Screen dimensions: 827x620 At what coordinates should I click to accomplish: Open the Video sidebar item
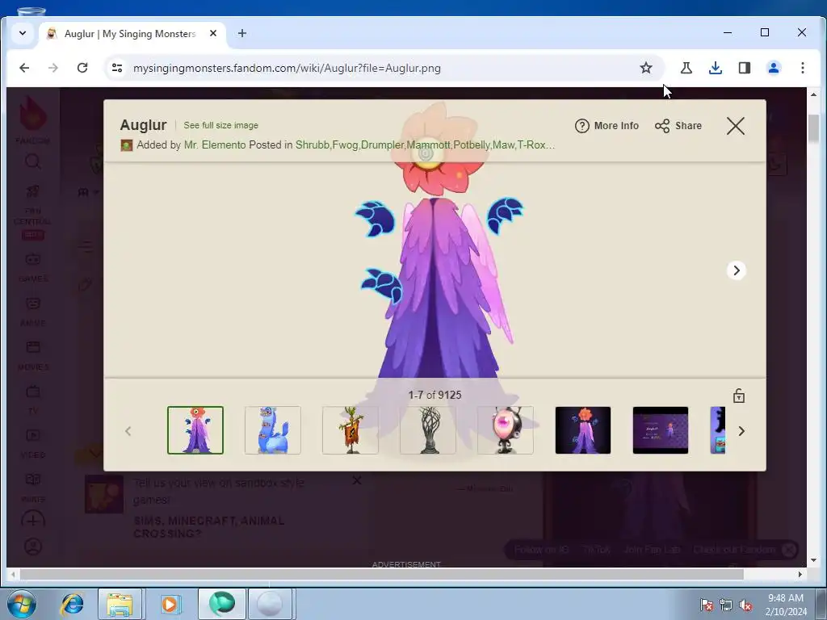32,443
